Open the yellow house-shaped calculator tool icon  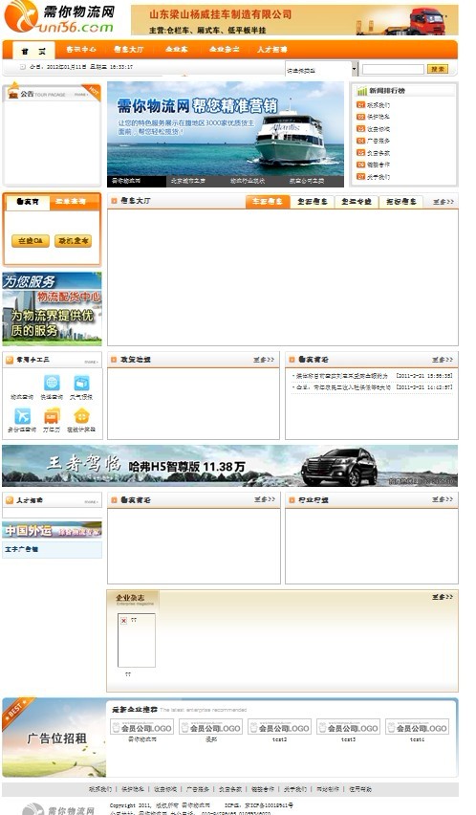coord(81,416)
